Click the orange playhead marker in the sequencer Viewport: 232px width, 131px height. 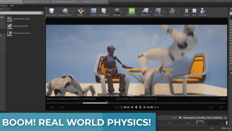pyautogui.click(x=197, y=122)
